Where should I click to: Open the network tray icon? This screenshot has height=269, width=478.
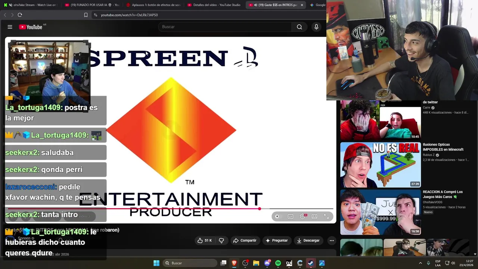point(447,263)
